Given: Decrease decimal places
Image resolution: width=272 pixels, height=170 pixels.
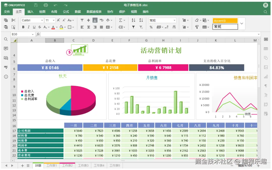Looking at the screenshot, I should click(166, 27).
